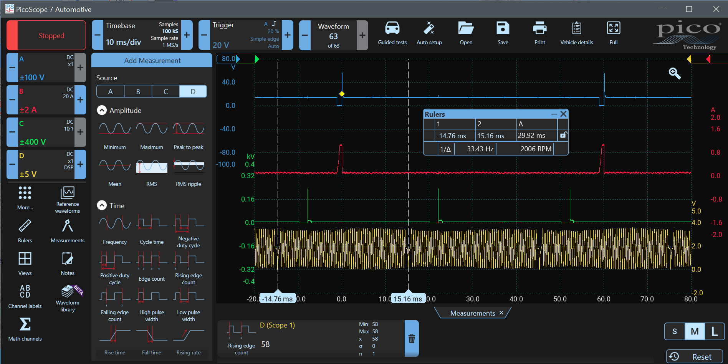Switch to Full screen view
Image resolution: width=728 pixels, height=364 pixels.
click(x=613, y=33)
